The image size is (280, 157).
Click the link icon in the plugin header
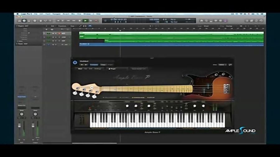[230, 65]
